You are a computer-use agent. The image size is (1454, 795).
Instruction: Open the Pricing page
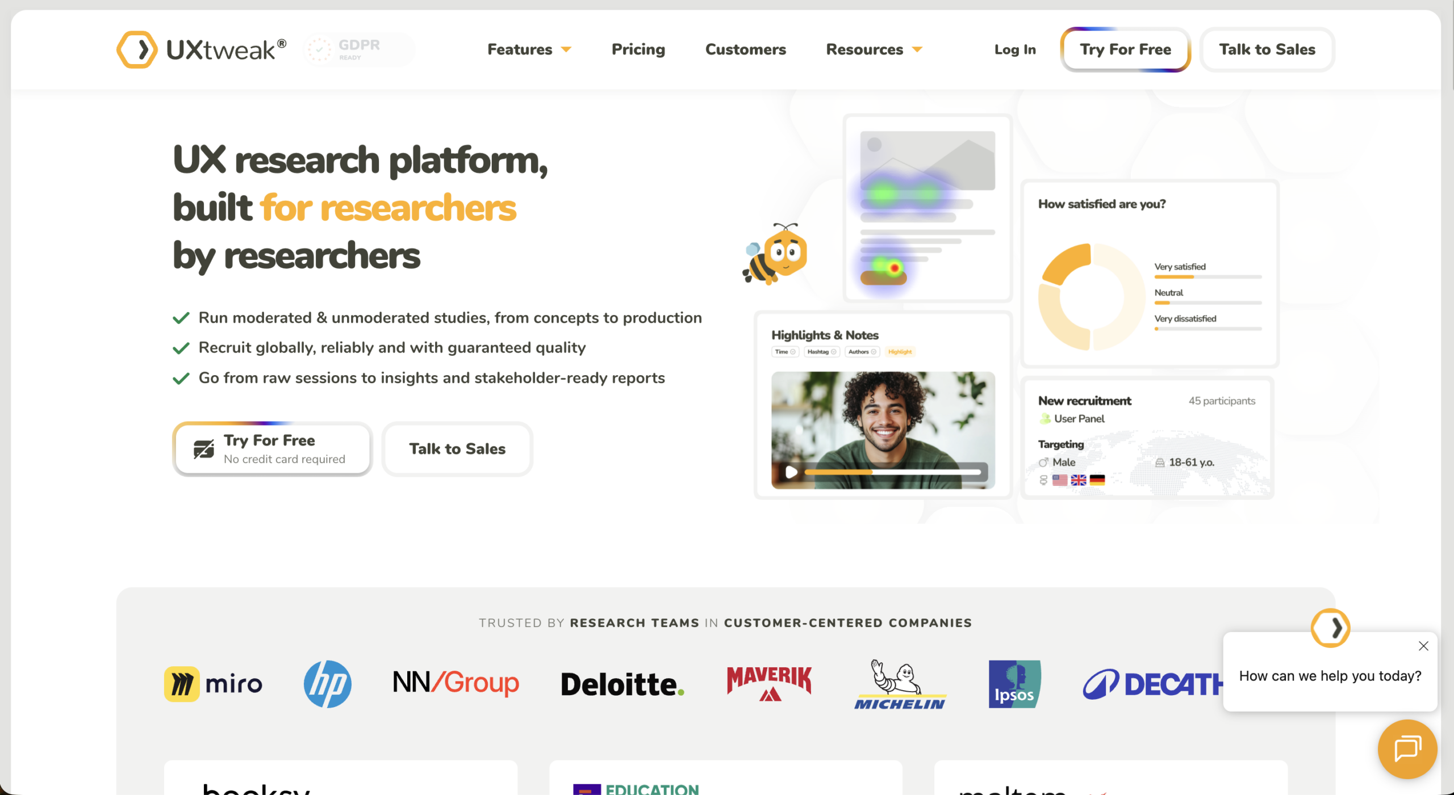point(638,49)
